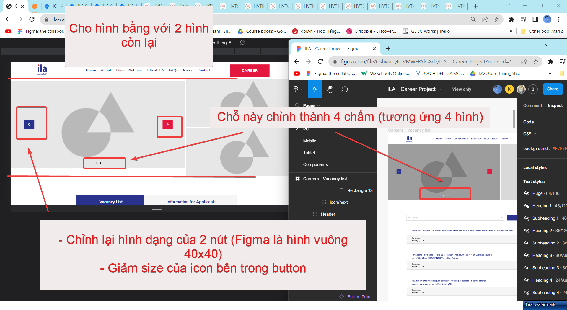Open the GDSC Works | Trello bookmark

click(426, 31)
